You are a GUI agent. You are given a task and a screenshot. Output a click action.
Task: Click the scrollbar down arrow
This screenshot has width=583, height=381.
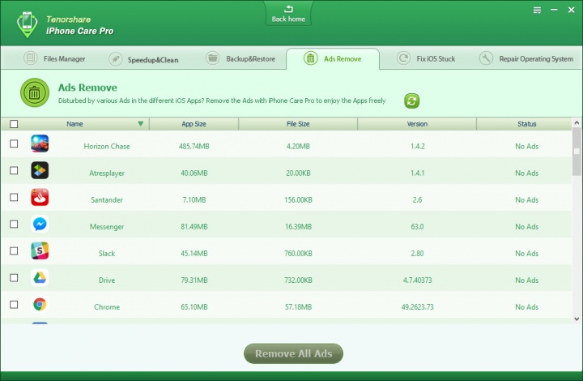(577, 319)
